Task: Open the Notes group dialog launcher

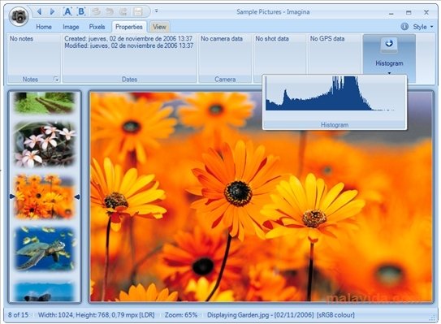Action: (56, 80)
